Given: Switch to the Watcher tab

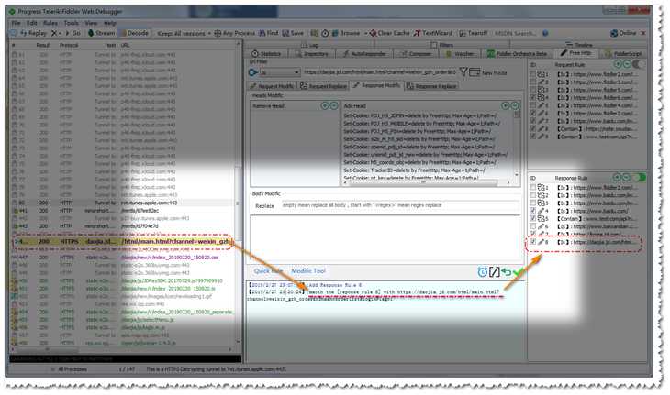Looking at the screenshot, I should [460, 54].
